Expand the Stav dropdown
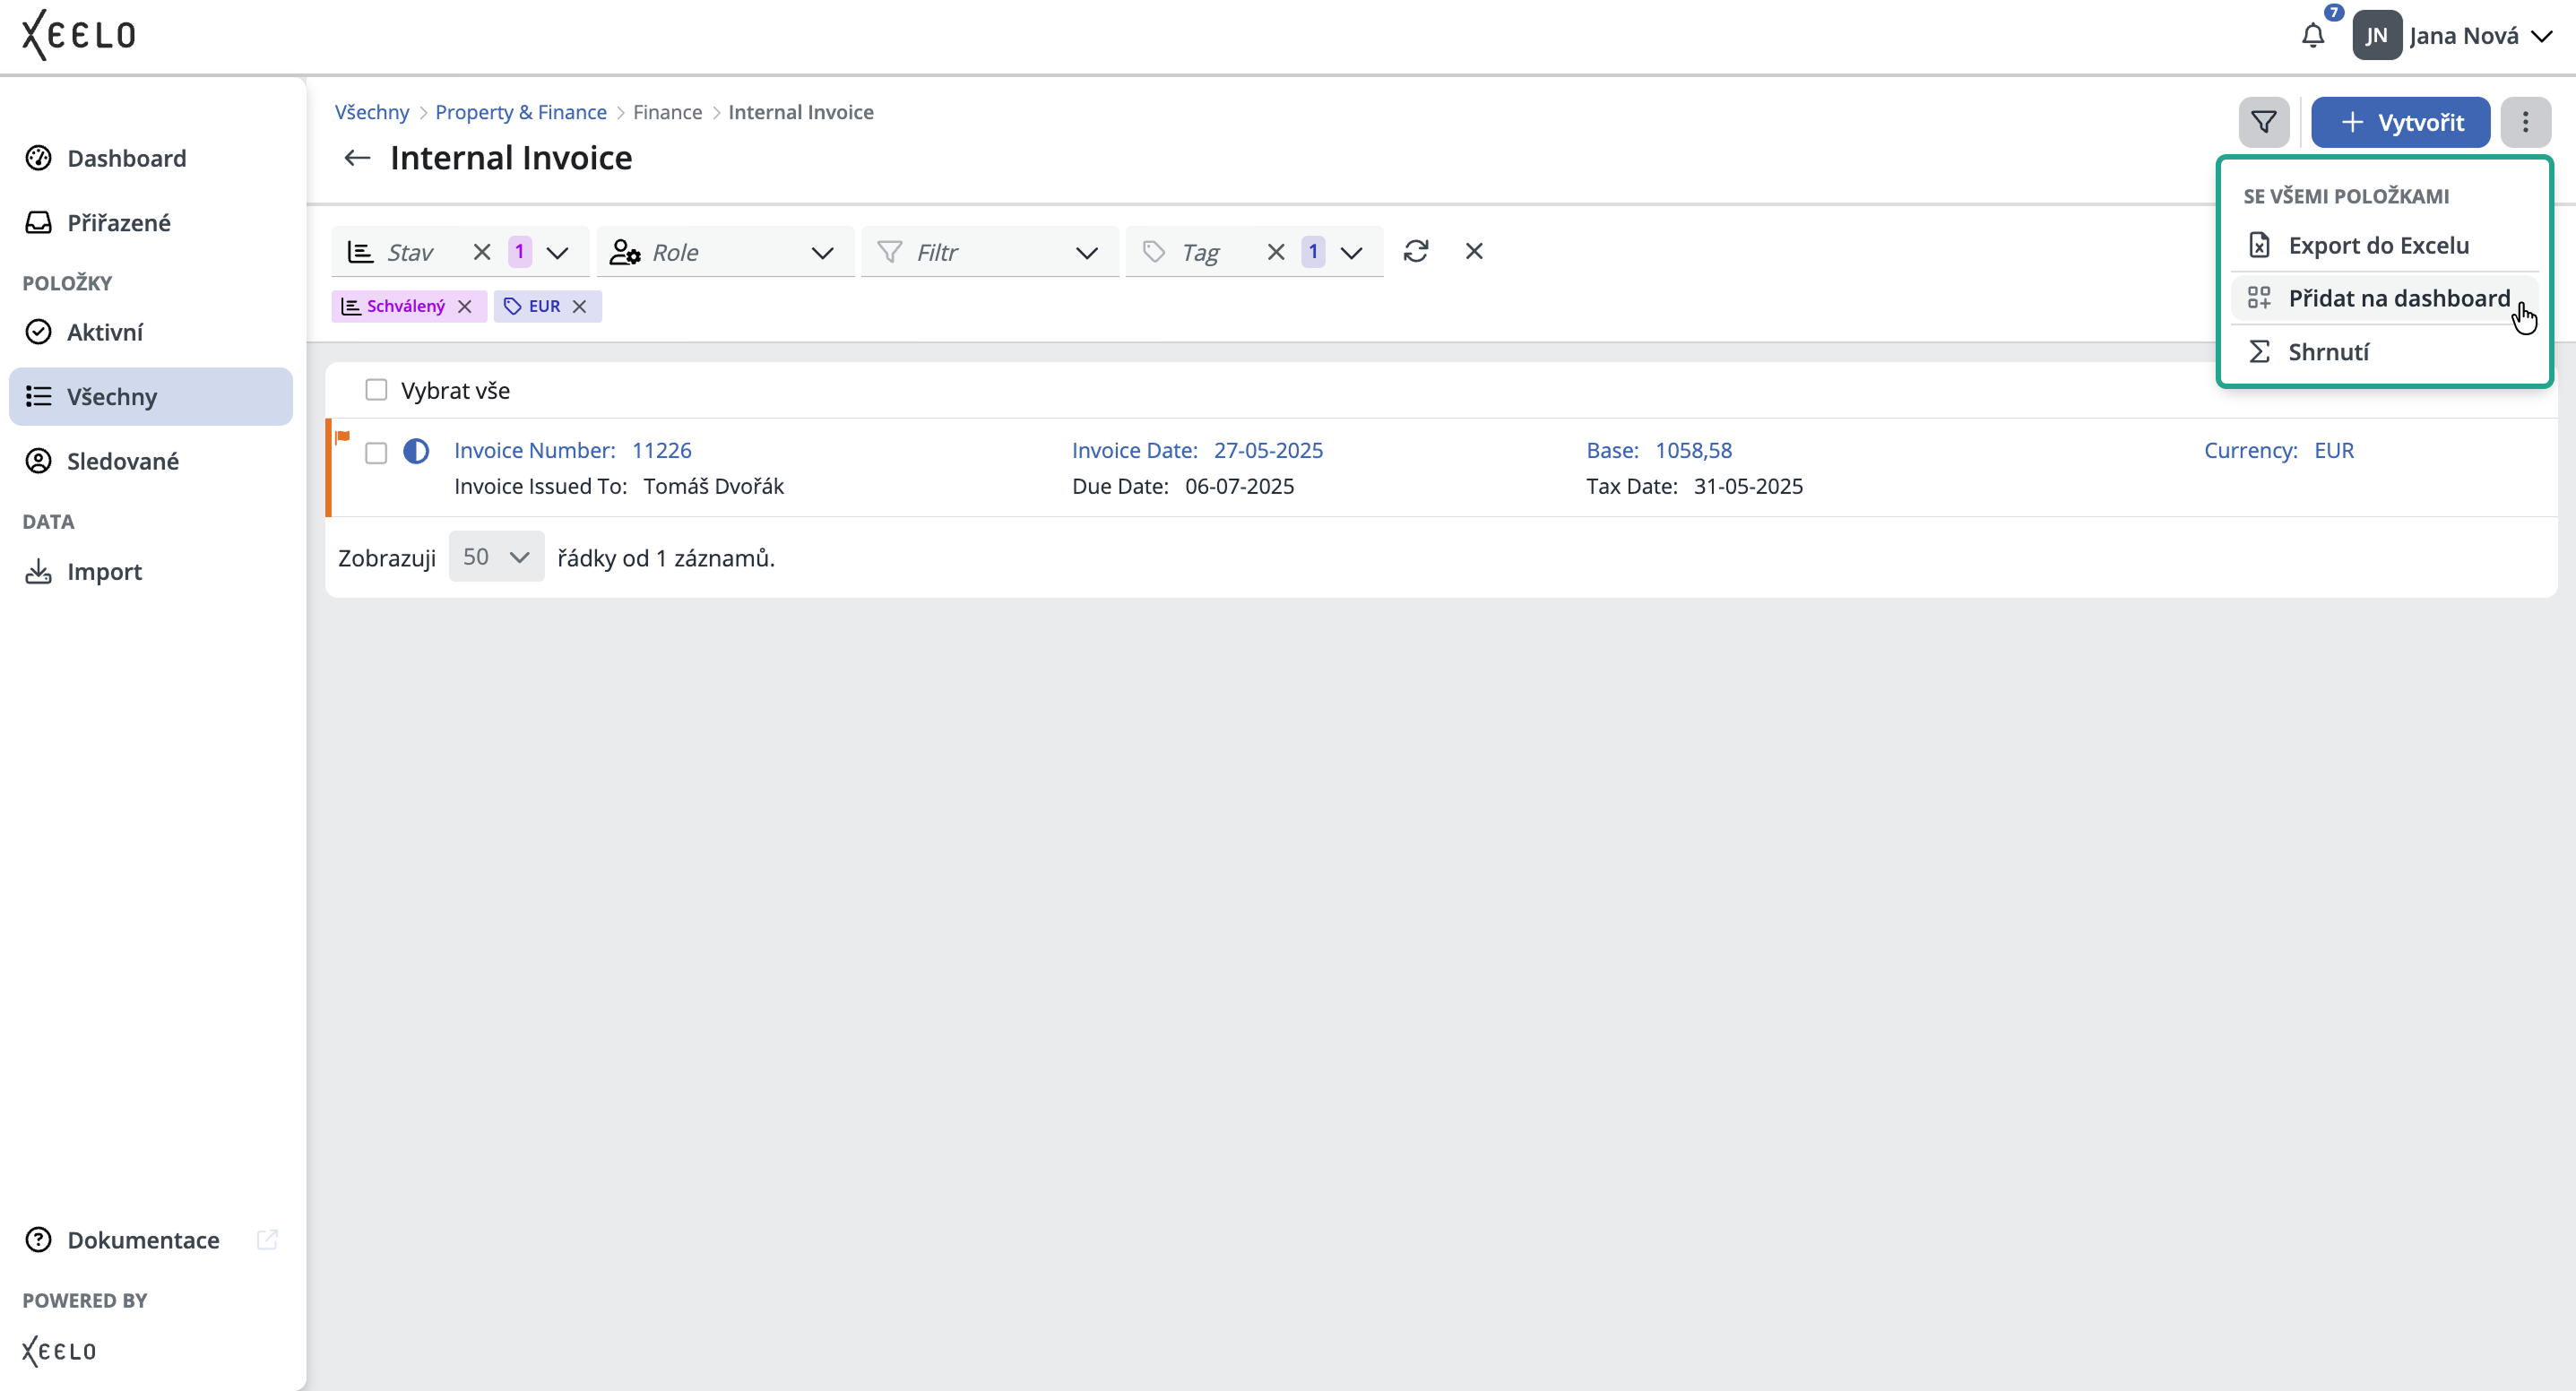The height and width of the screenshot is (1391, 2576). (558, 253)
